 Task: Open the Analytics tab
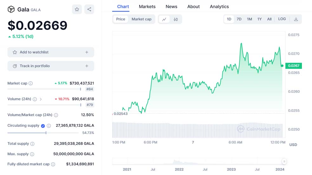(219, 7)
